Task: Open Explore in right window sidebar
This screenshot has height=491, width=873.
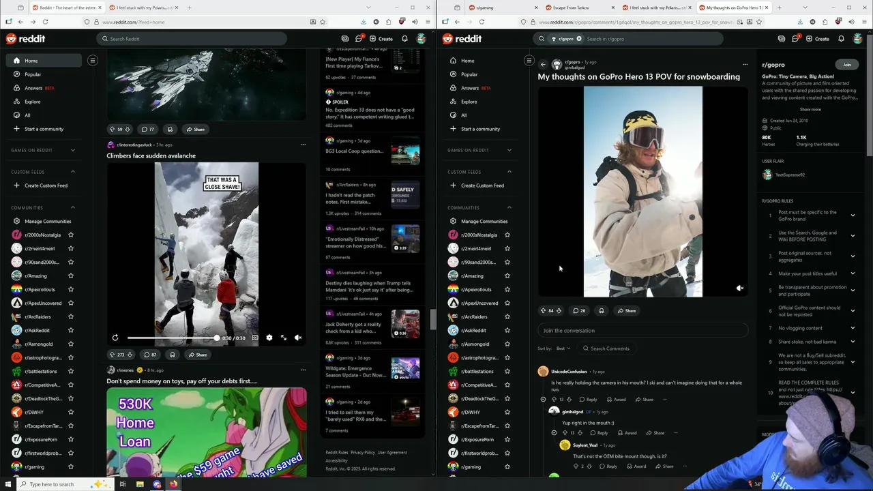Action: click(x=481, y=102)
